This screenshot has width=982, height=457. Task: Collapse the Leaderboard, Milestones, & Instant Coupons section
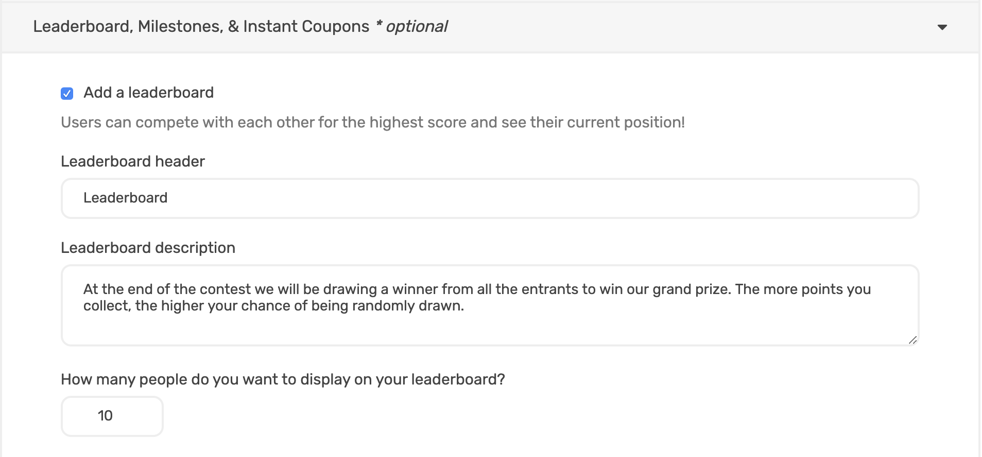[942, 27]
